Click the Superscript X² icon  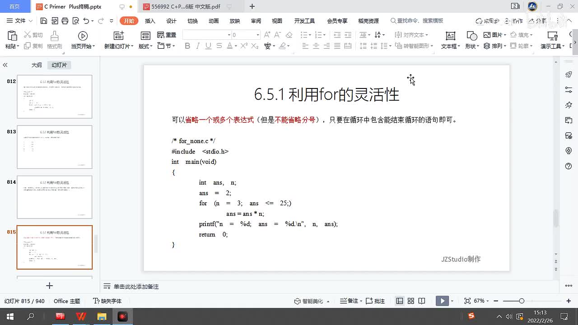[x=244, y=46]
